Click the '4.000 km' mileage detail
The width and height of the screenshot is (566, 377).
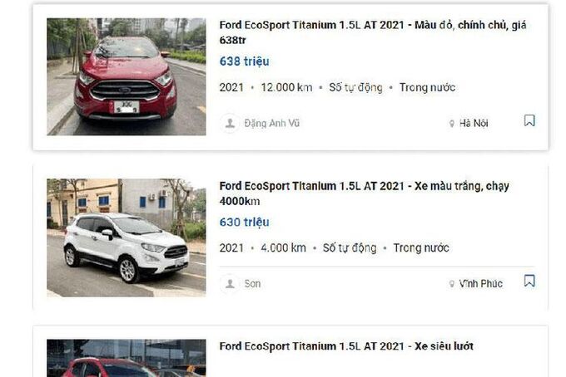click(282, 247)
